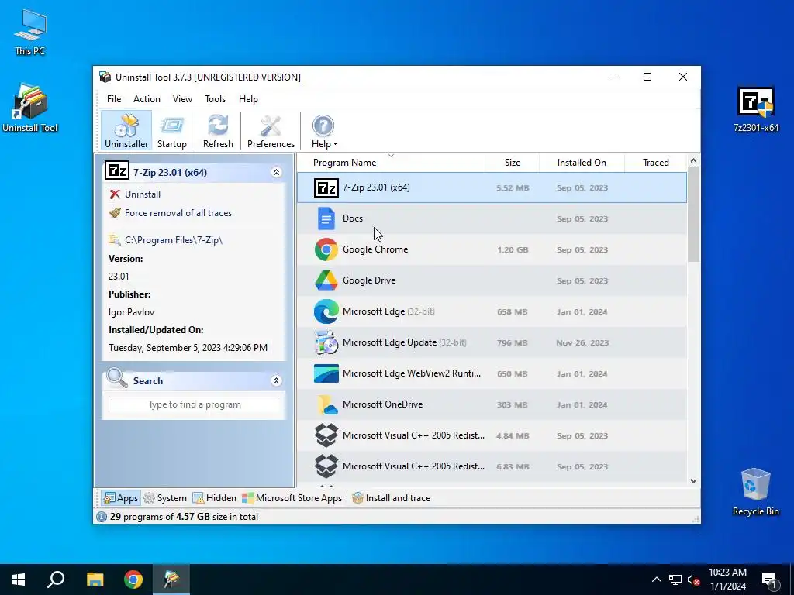The image size is (794, 595).
Task: Click the network tray icon
Action: [x=675, y=580]
